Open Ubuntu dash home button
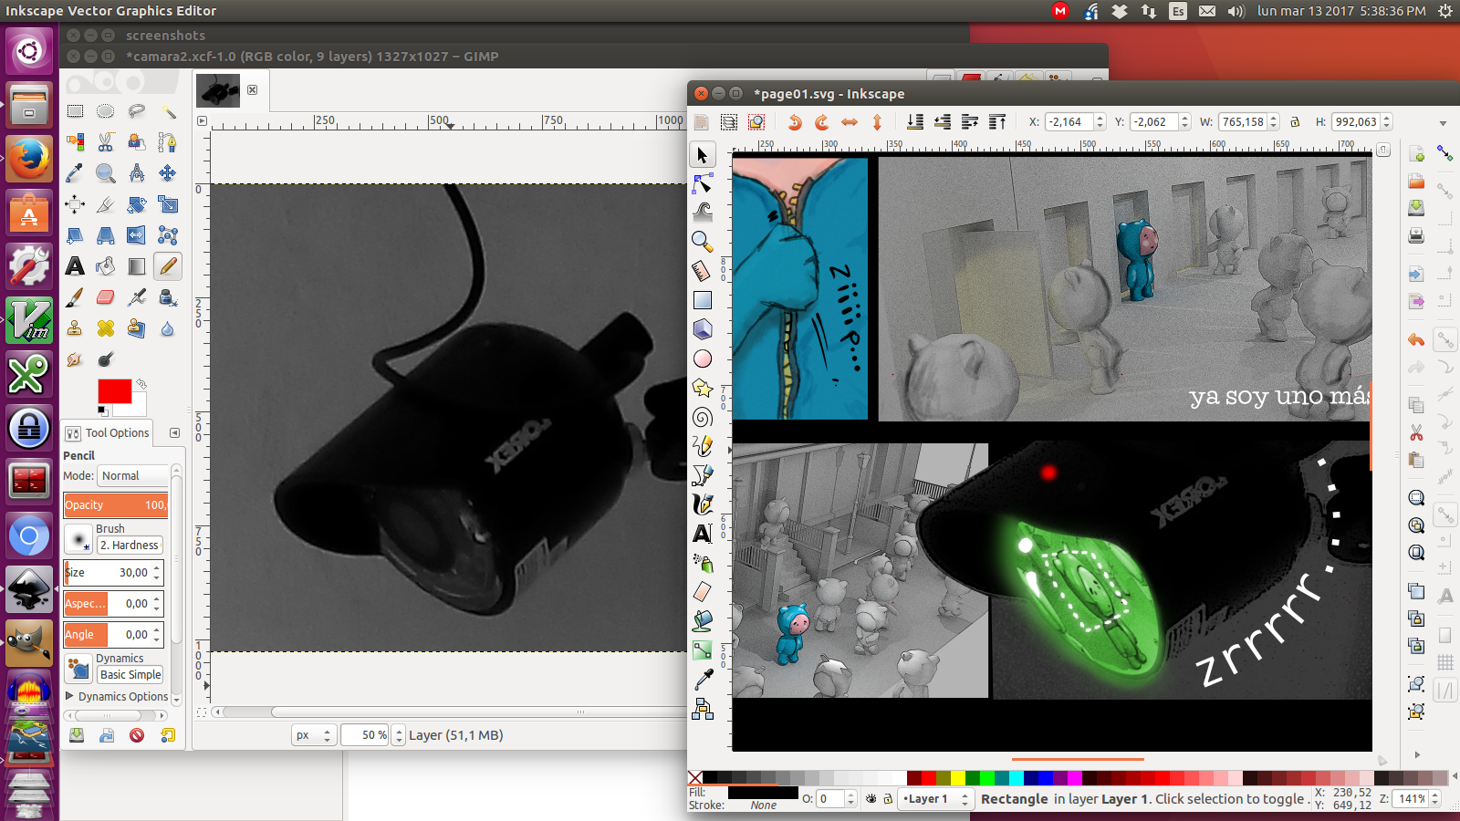 coord(29,51)
